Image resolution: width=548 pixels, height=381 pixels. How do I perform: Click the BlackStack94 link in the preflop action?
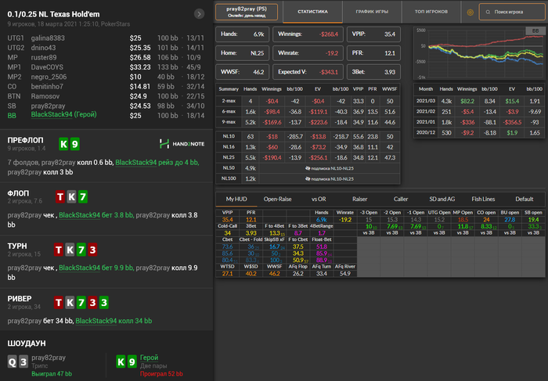[x=135, y=163]
